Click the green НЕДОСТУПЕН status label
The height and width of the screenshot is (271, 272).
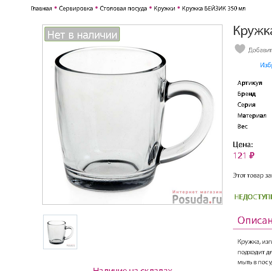(x=253, y=197)
